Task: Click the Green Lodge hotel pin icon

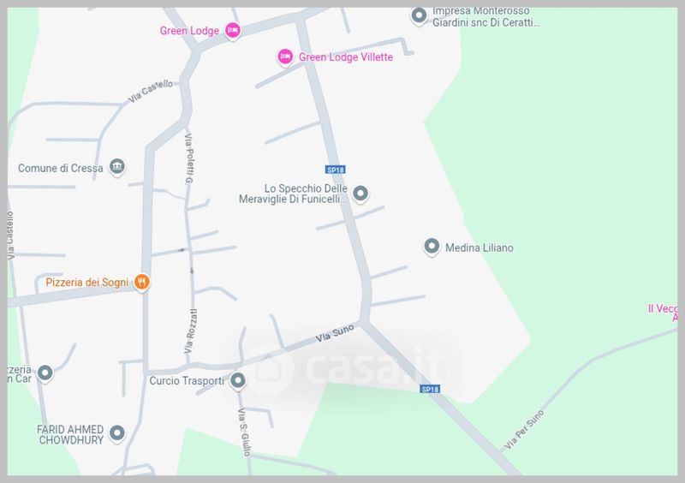Action: 233,31
